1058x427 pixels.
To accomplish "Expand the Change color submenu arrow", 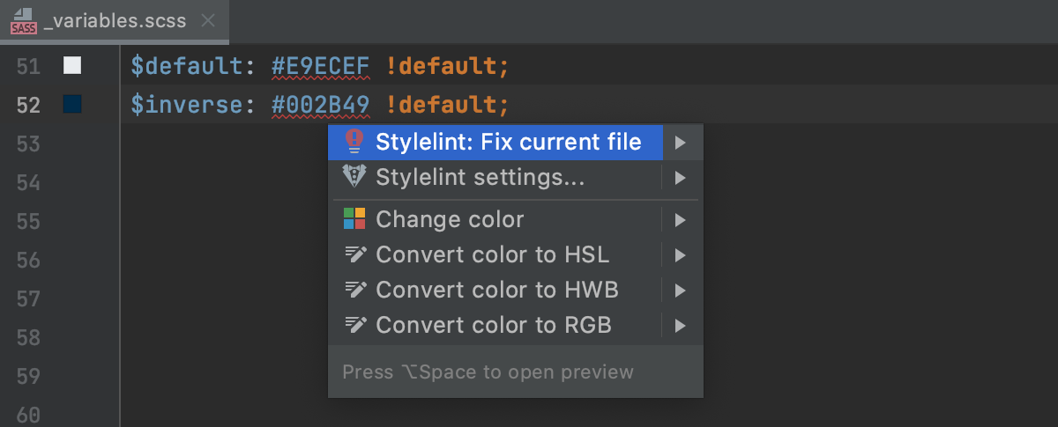I will pyautogui.click(x=680, y=219).
